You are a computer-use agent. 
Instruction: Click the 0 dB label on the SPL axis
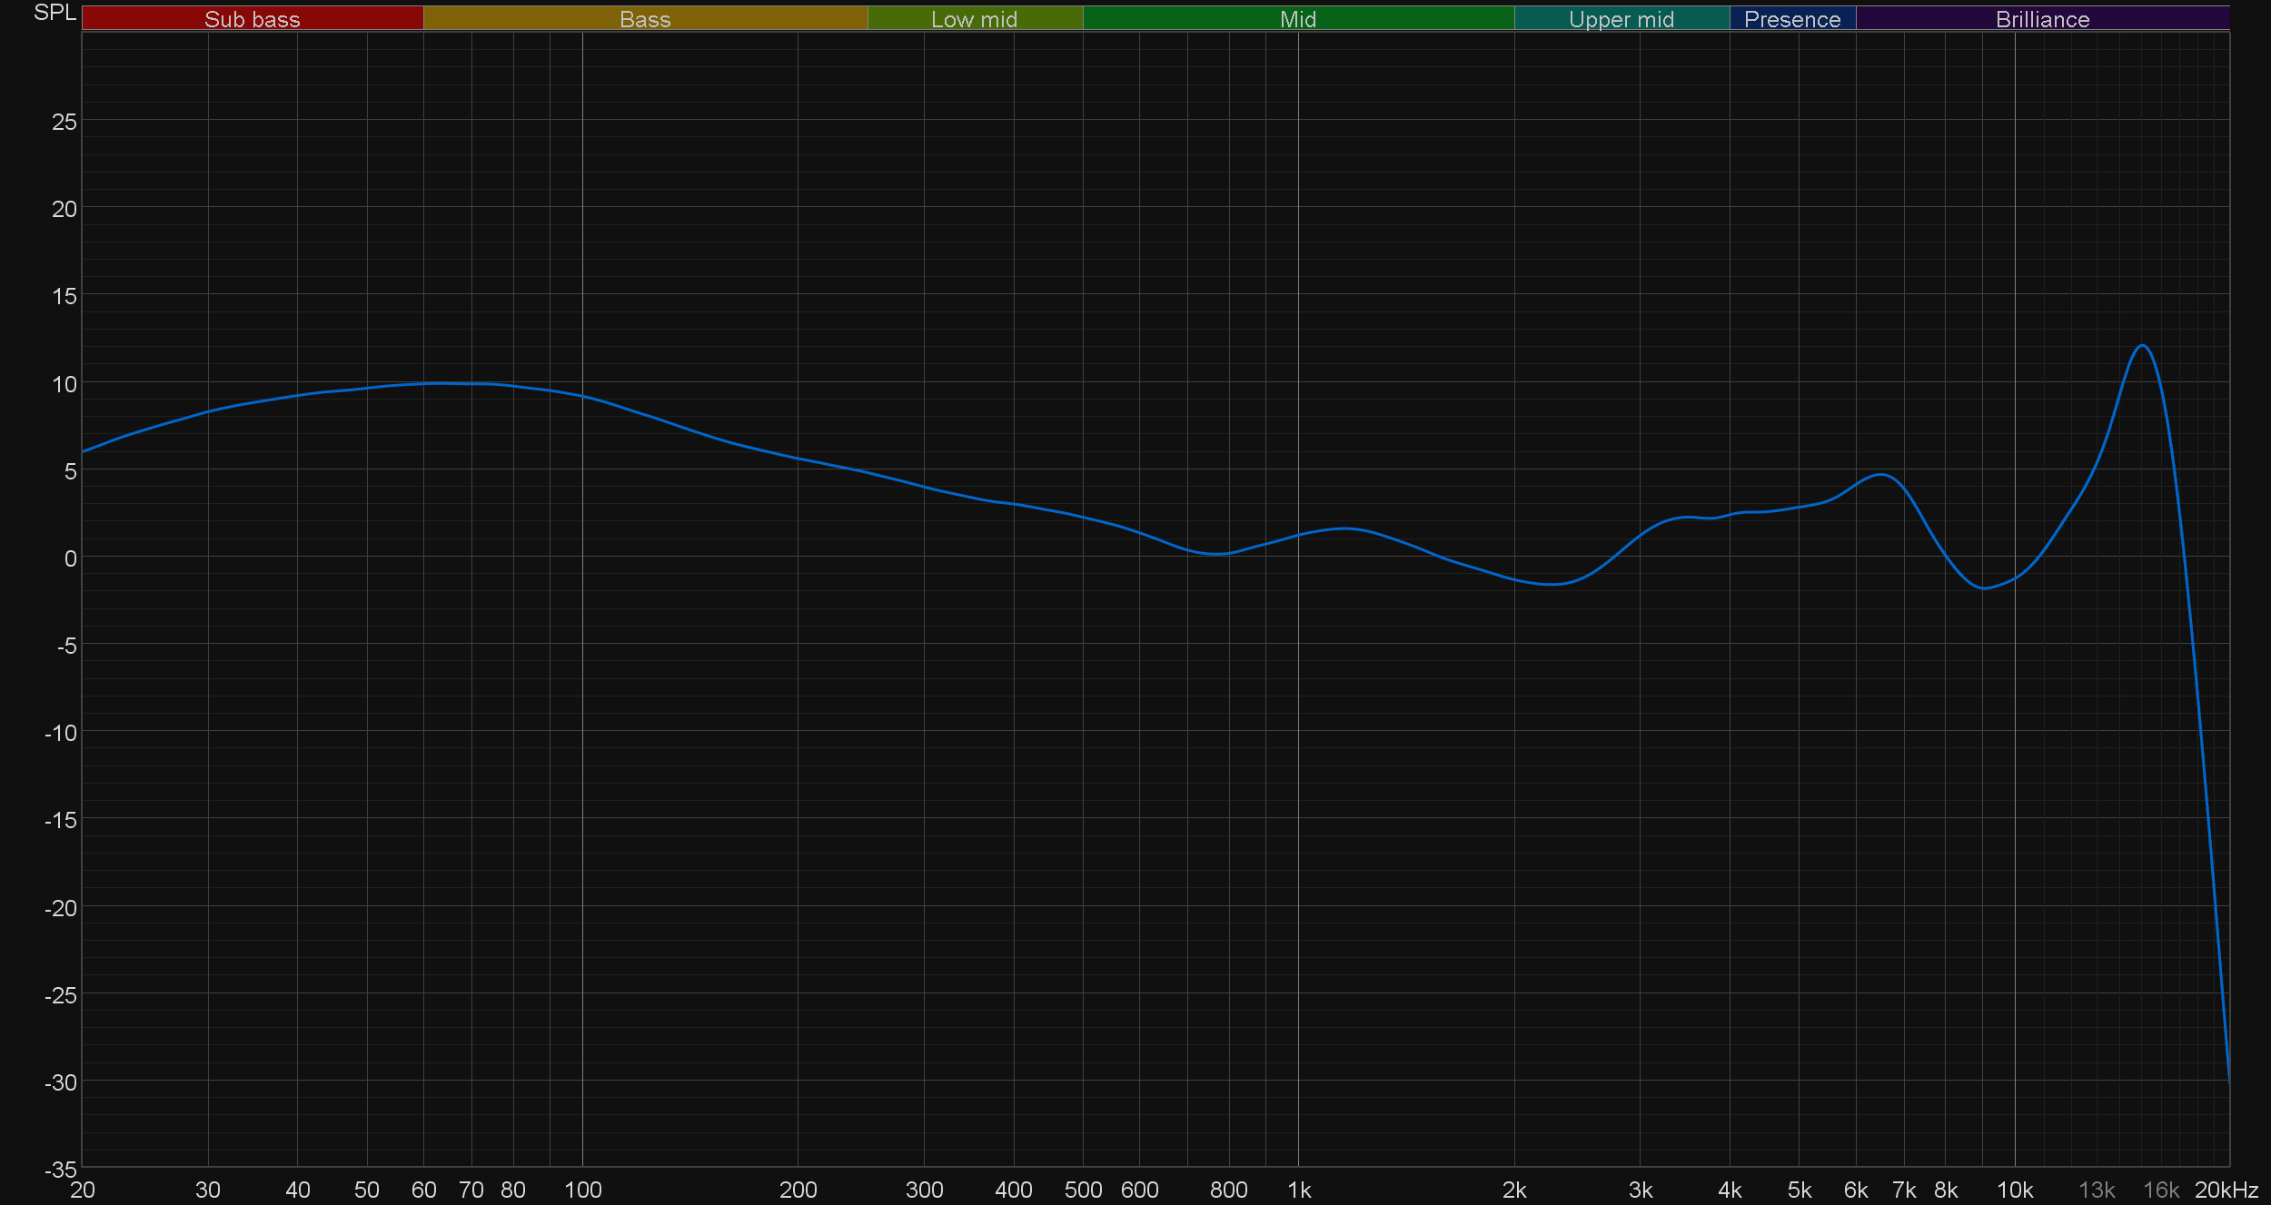[70, 558]
